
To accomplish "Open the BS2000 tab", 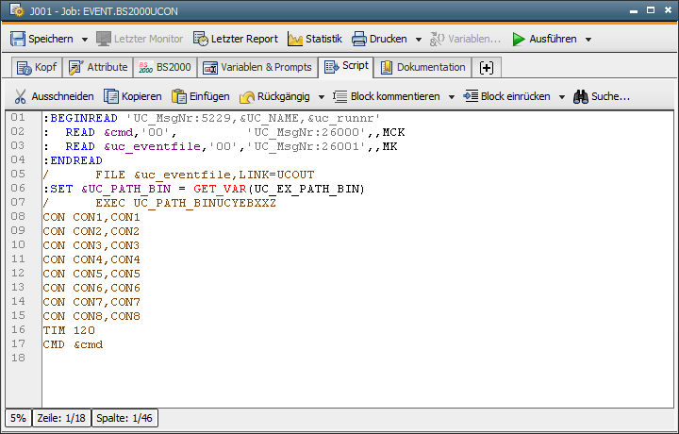I will click(165, 68).
